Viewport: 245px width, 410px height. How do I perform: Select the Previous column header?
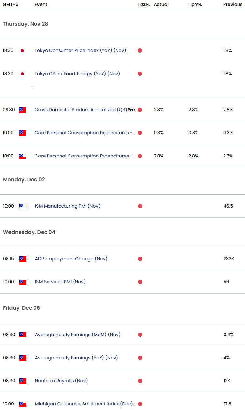click(233, 4)
